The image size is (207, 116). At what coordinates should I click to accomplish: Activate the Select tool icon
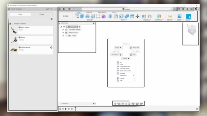tap(189, 16)
